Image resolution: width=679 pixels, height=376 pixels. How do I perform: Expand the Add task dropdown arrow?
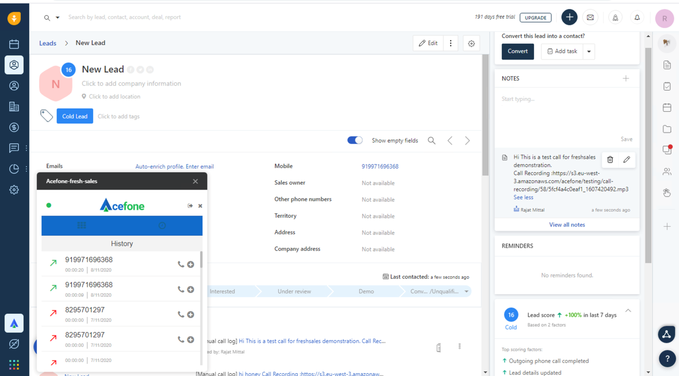pos(589,51)
